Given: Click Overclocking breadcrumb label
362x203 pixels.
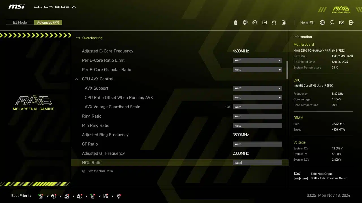Looking at the screenshot, I should pyautogui.click(x=92, y=38).
